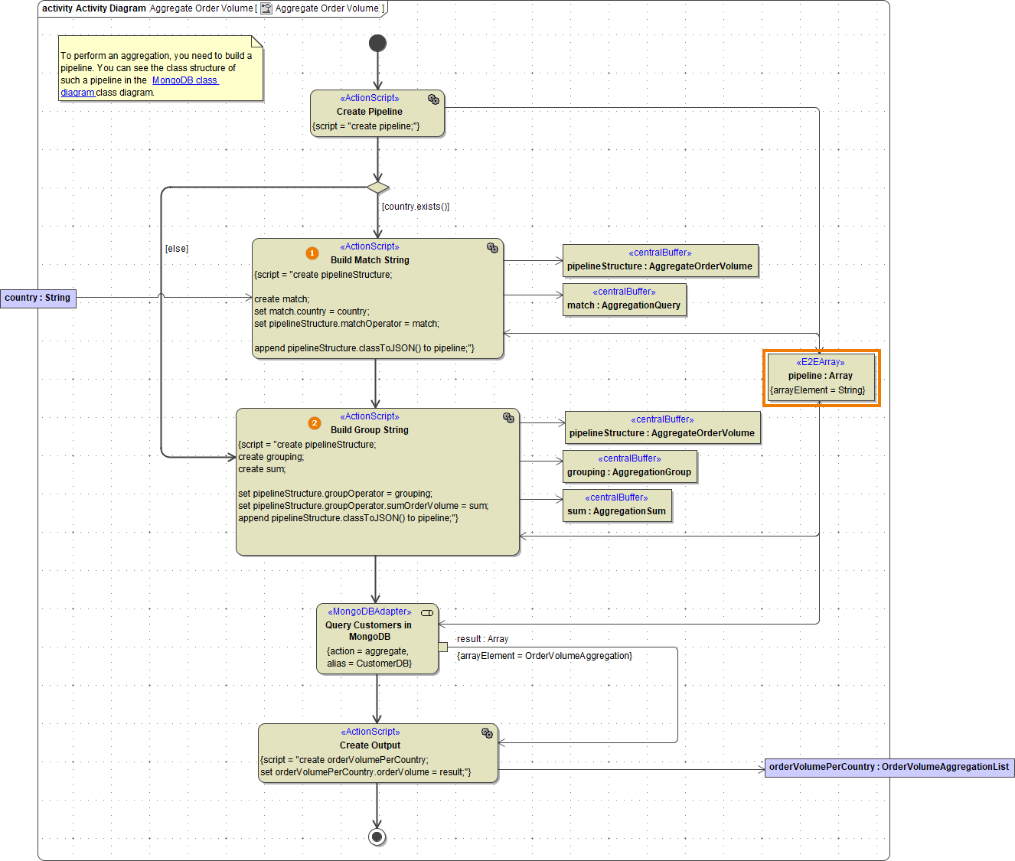Click the decision diamond below Create Pipeline
The height and width of the screenshot is (861, 1015).
pyautogui.click(x=378, y=187)
